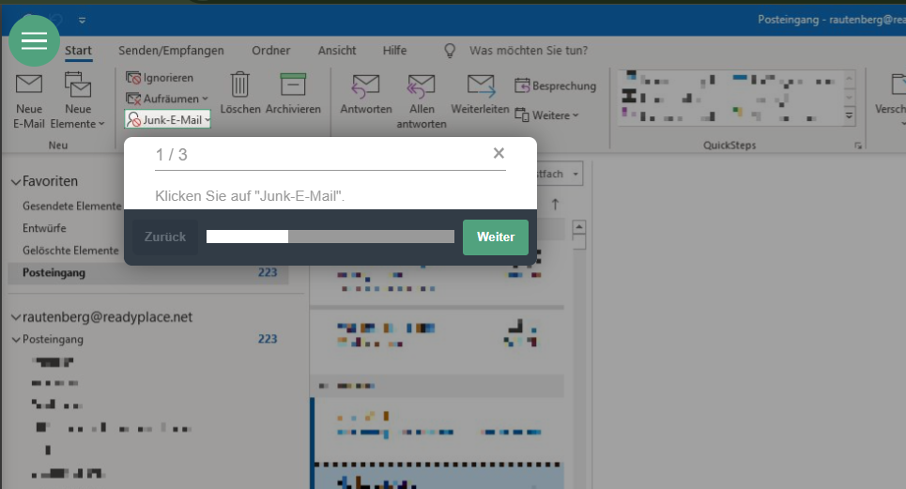Click the Archivieren box icon
Viewport: 906px width, 489px height.
coord(293,84)
